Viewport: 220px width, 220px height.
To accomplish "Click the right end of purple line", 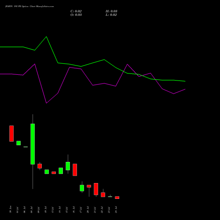I will [185, 89].
